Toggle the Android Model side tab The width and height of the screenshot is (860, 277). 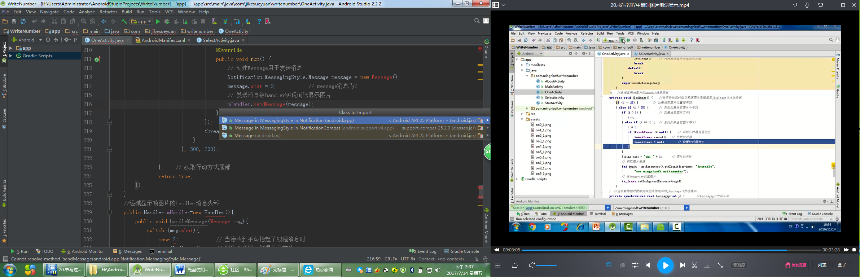[486, 225]
